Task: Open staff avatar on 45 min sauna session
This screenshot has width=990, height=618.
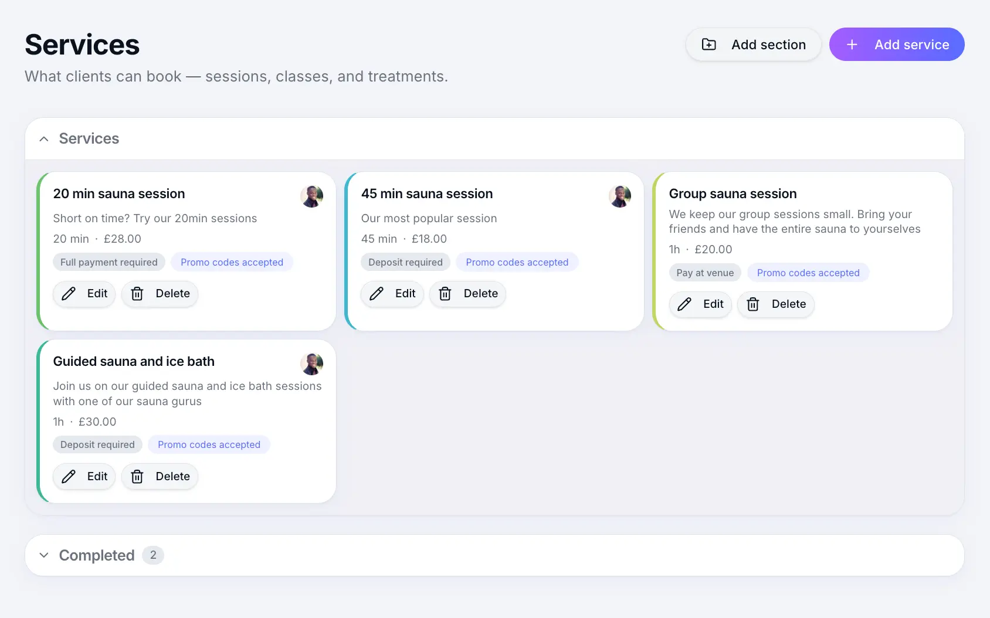Action: point(620,196)
